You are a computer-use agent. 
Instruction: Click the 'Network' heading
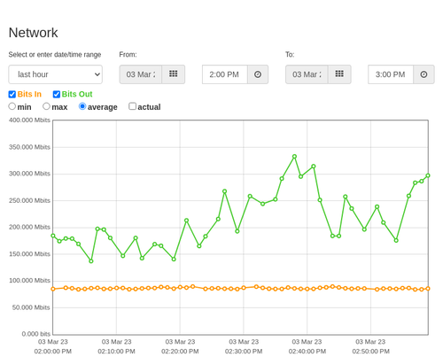[33, 33]
